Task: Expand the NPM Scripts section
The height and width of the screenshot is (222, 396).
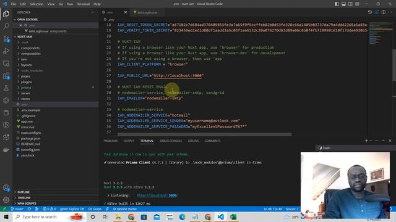Action: point(27,203)
